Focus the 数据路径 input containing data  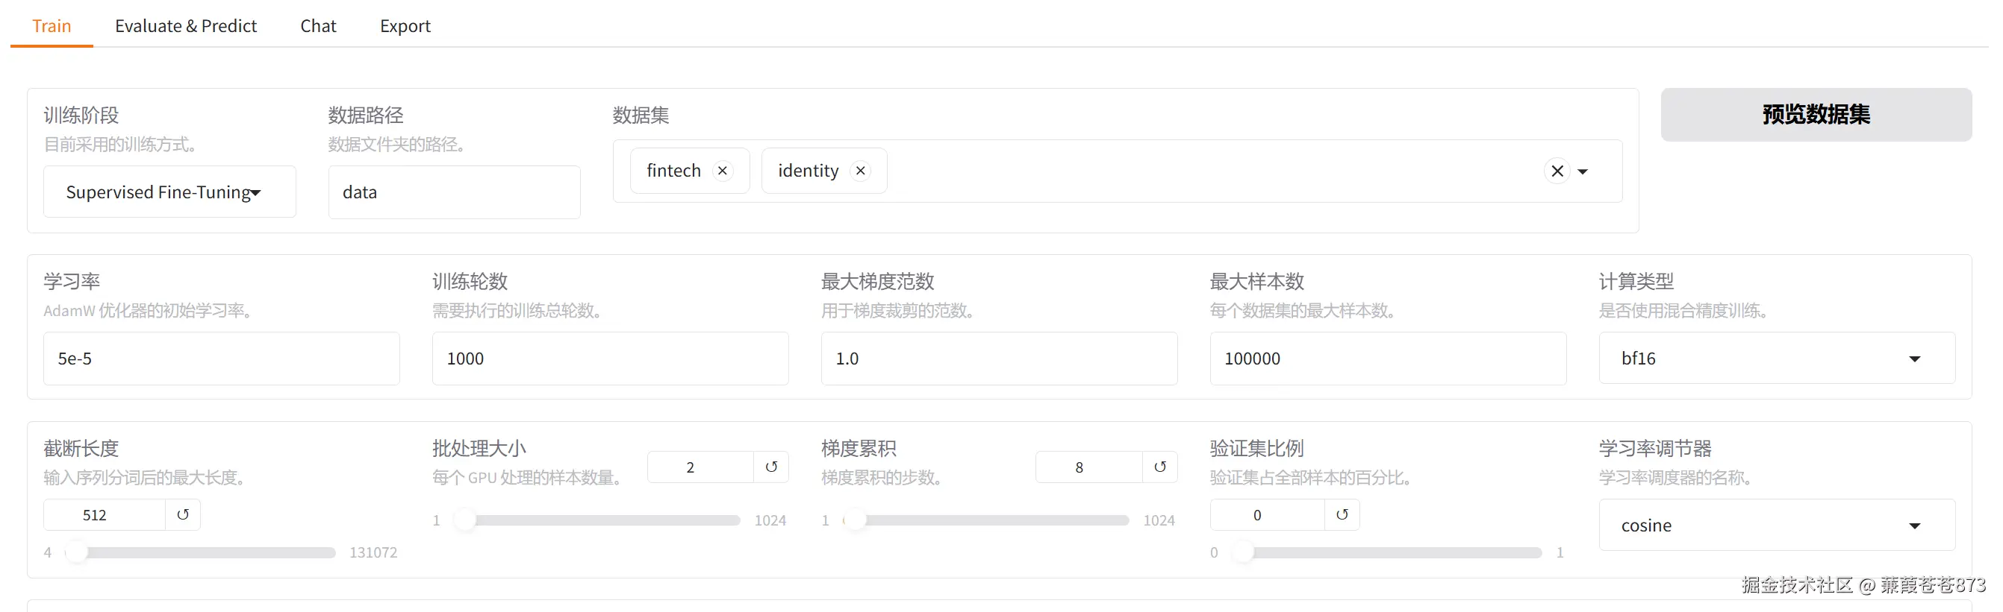click(x=454, y=192)
